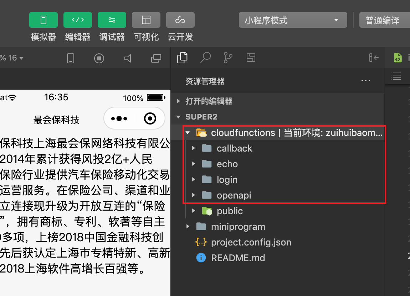Select the openapi folder name
The height and width of the screenshot is (296, 410).
pos(234,195)
